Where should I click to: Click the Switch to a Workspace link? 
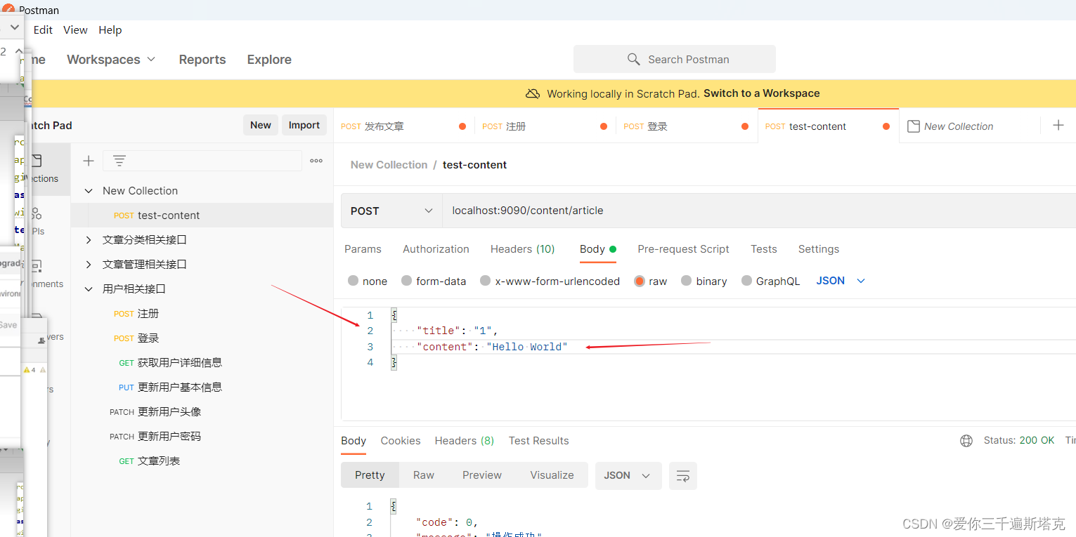[760, 93]
